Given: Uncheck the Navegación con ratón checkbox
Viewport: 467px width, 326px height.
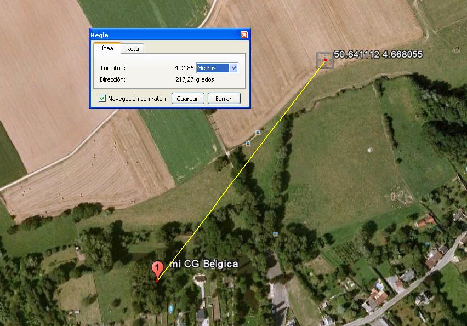Looking at the screenshot, I should coord(102,98).
